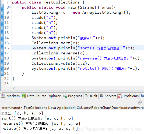144x134 pixels.
Task: Click the console link/sync icon
Action: [x=140, y=103]
